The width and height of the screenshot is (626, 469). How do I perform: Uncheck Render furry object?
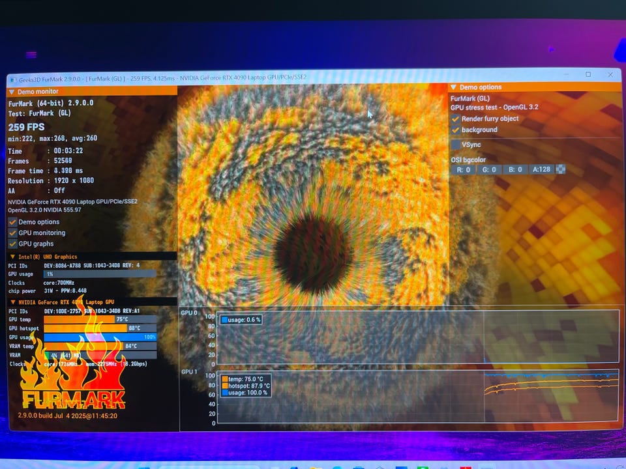(456, 119)
